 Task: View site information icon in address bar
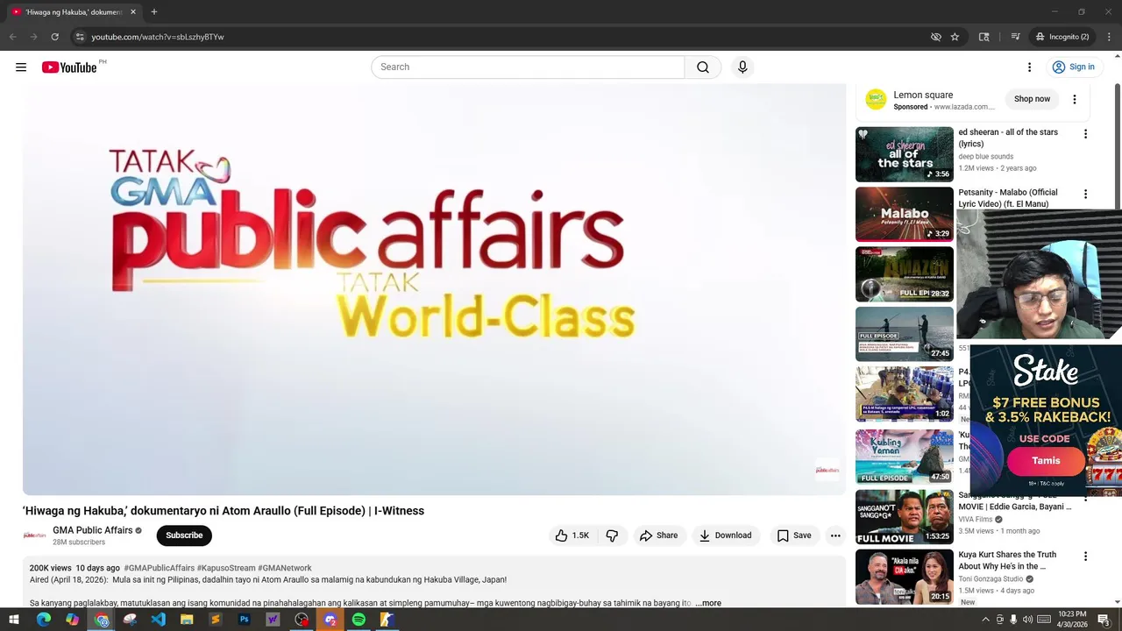point(80,37)
